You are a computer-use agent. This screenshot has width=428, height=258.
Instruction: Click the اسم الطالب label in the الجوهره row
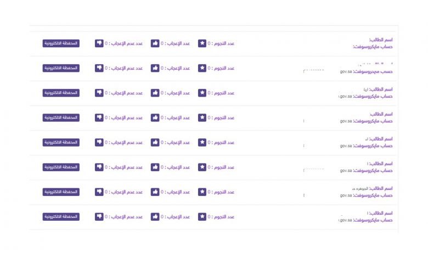(x=381, y=188)
